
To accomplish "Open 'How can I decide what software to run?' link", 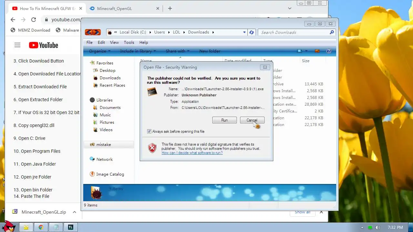I will [x=192, y=153].
